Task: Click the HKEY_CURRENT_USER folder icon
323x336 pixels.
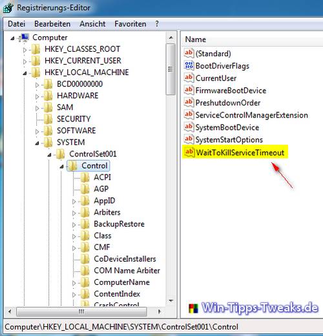Action: (36, 61)
